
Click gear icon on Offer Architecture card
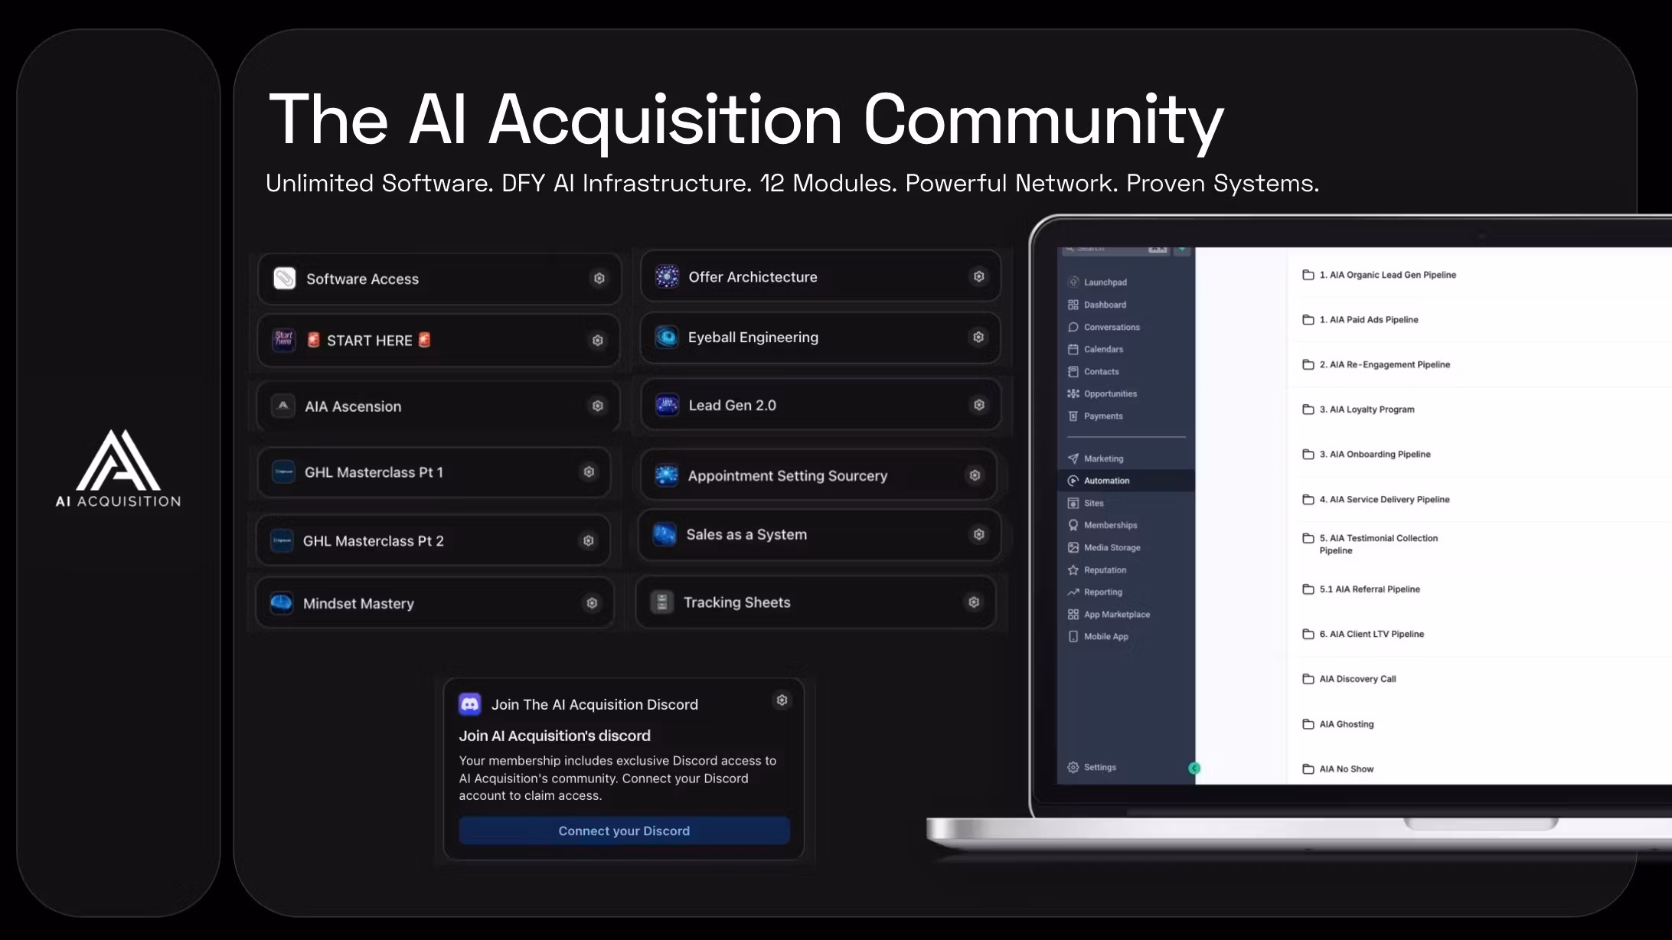point(978,276)
